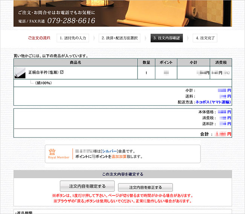Click the small detail icon beside 正絹白半衿(塩瀬)

[62, 72]
